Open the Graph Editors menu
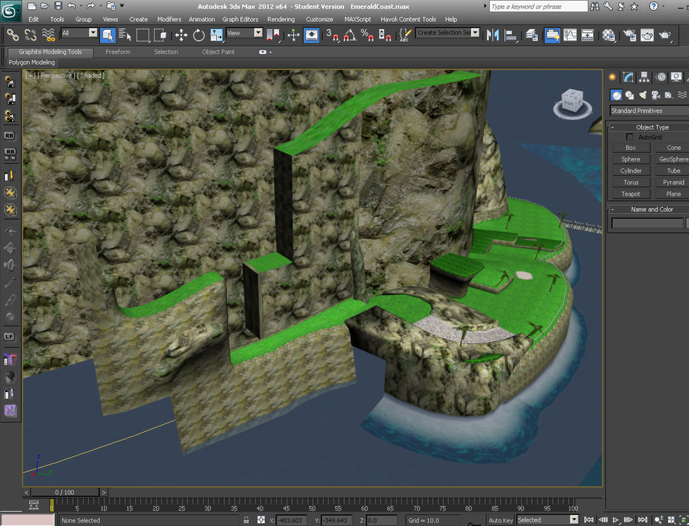Viewport: 689px width, 526px height. pyautogui.click(x=240, y=20)
